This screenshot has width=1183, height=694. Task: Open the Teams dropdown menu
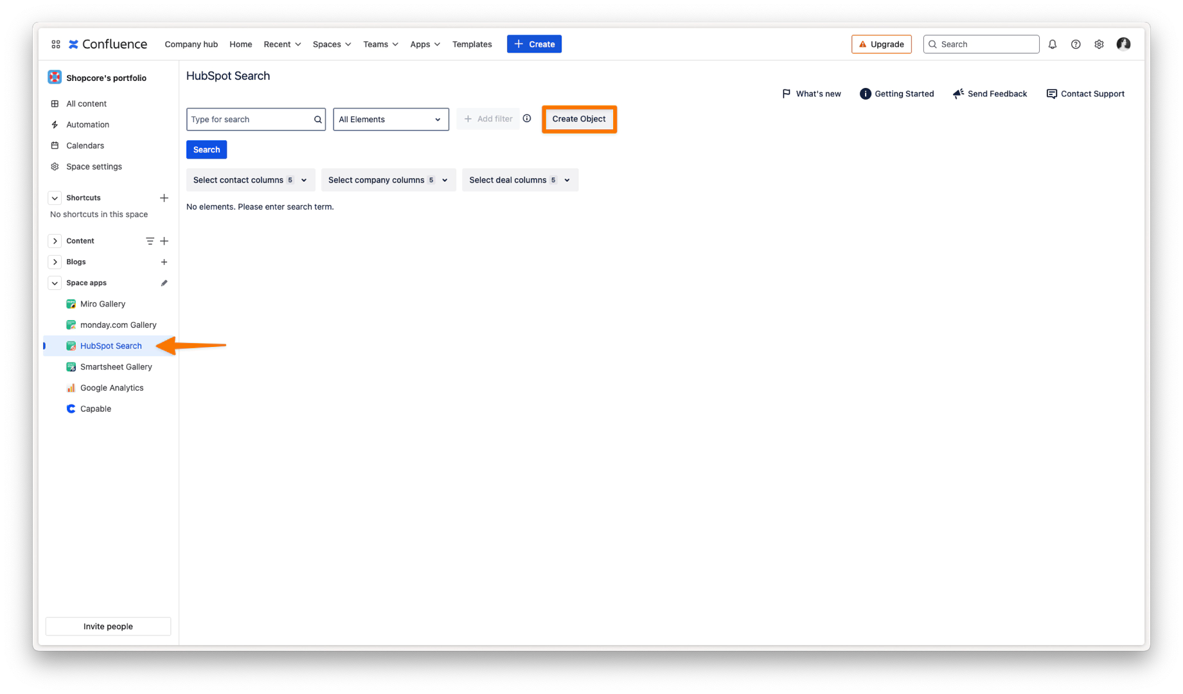coord(380,44)
